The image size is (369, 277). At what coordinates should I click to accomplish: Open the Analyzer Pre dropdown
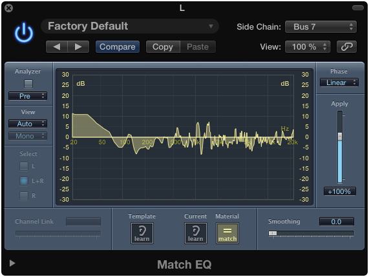[x=28, y=96]
